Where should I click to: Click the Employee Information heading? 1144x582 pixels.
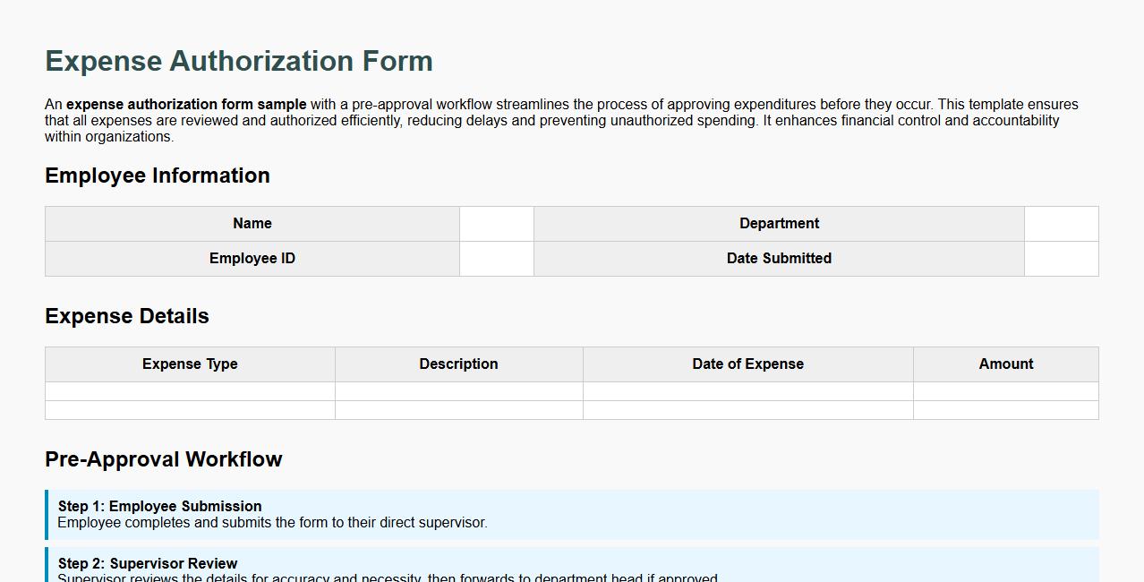[x=158, y=175]
